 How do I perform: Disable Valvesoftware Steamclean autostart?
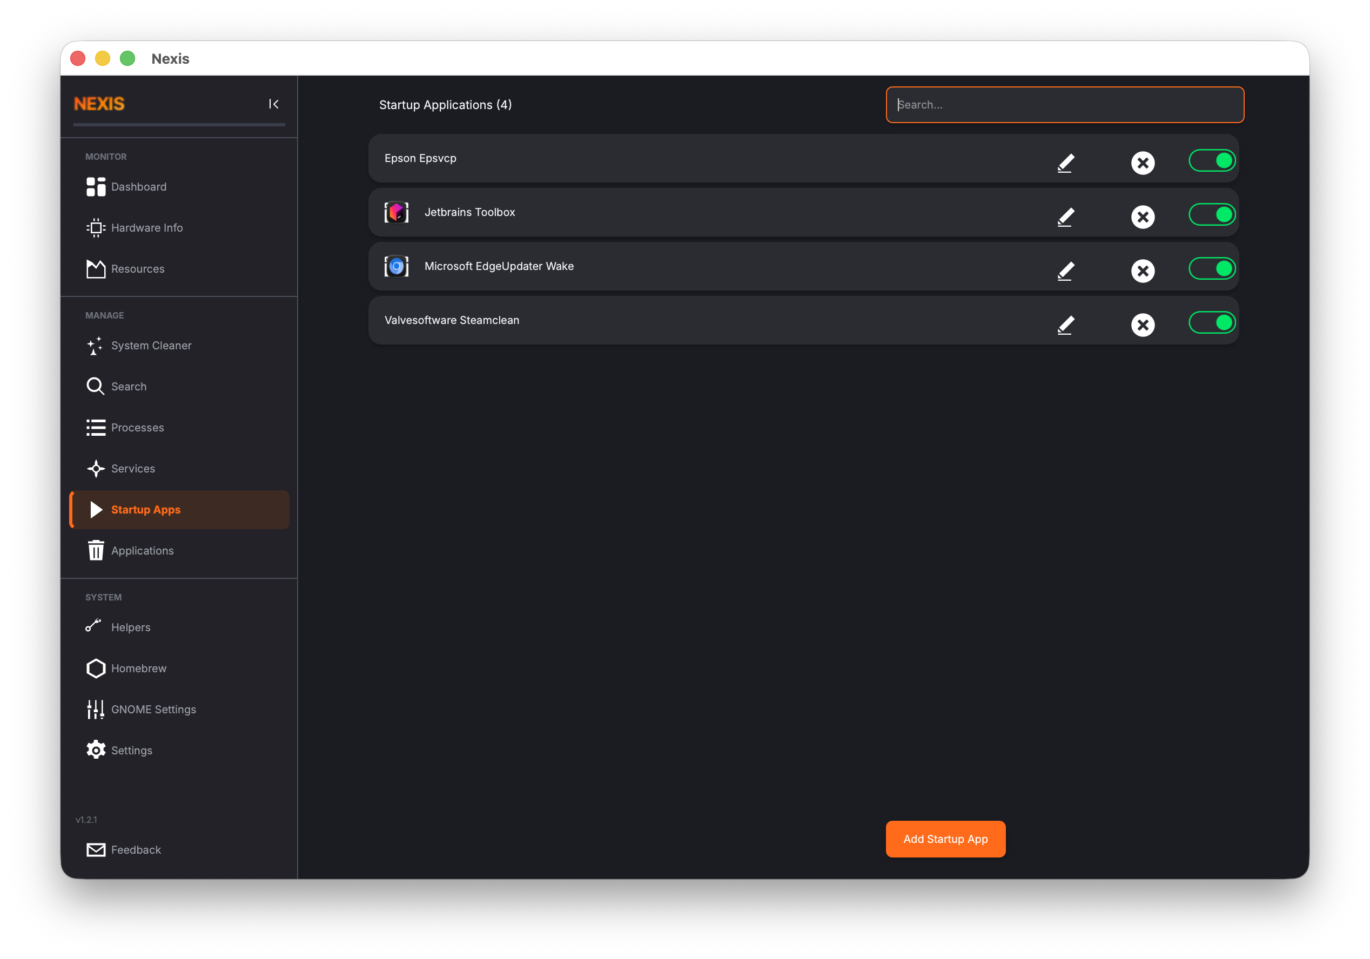1212,322
